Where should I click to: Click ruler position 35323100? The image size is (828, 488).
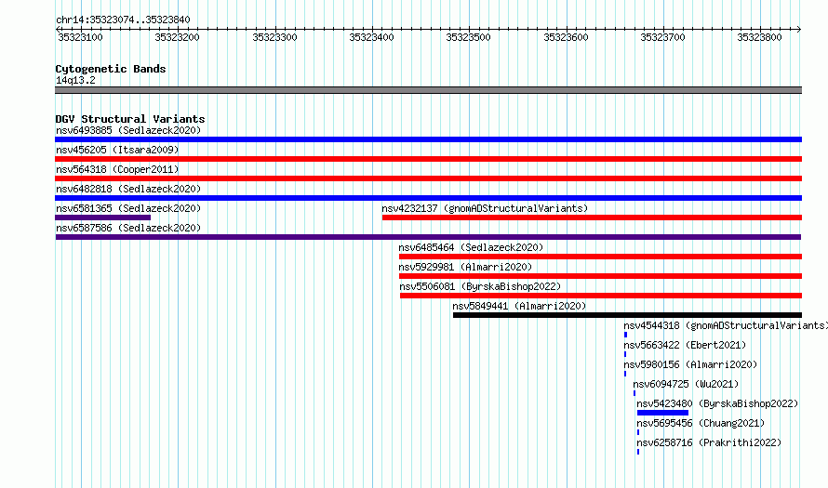click(80, 37)
